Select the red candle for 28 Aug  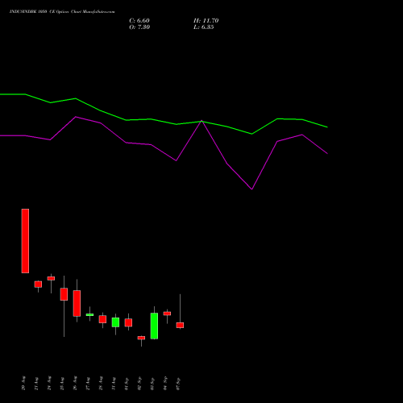click(102, 319)
